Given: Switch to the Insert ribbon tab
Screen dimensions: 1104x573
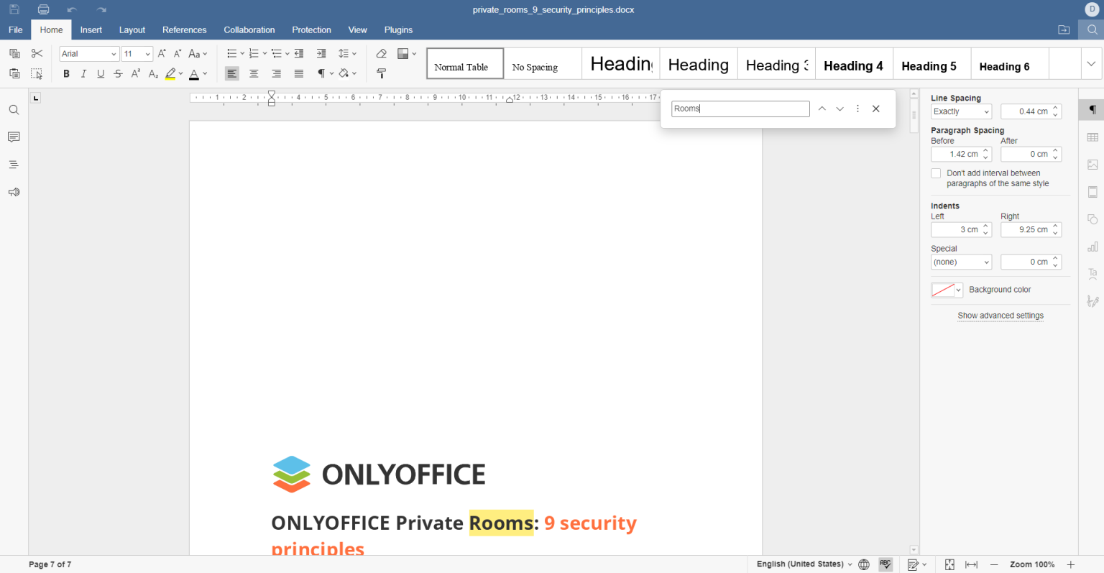Looking at the screenshot, I should pyautogui.click(x=91, y=29).
